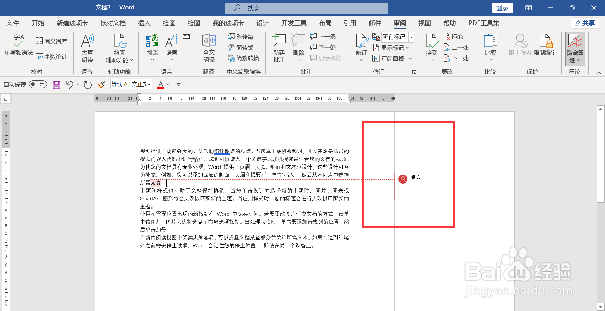605x311 pixels.
Task: Click the 搜索 search box
Action: pyautogui.click(x=306, y=8)
